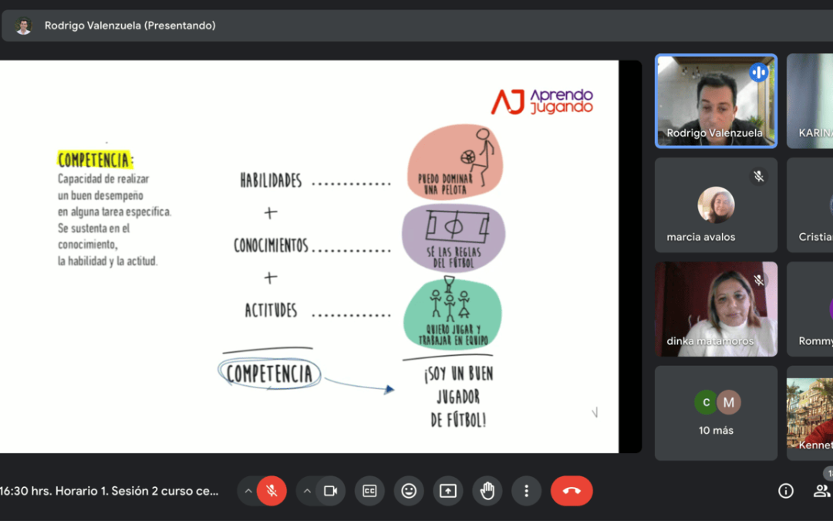Click 'Rodrigo Valenzuela (Presentando)' label

[130, 25]
